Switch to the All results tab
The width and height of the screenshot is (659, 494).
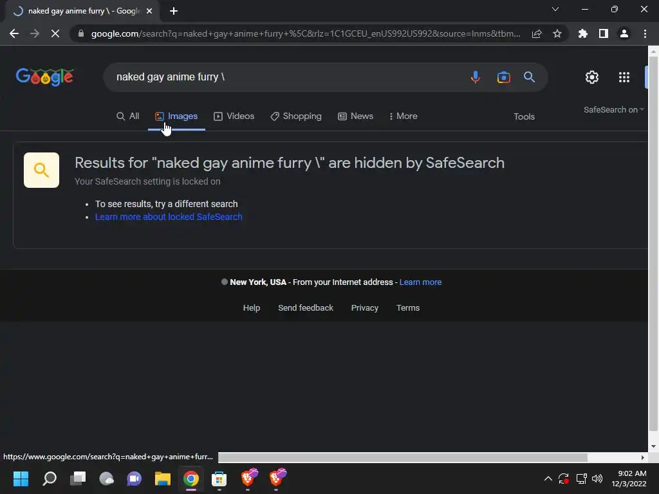[128, 116]
